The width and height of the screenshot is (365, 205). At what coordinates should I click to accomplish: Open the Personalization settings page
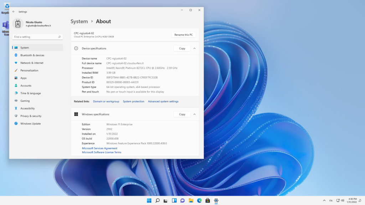37,70
